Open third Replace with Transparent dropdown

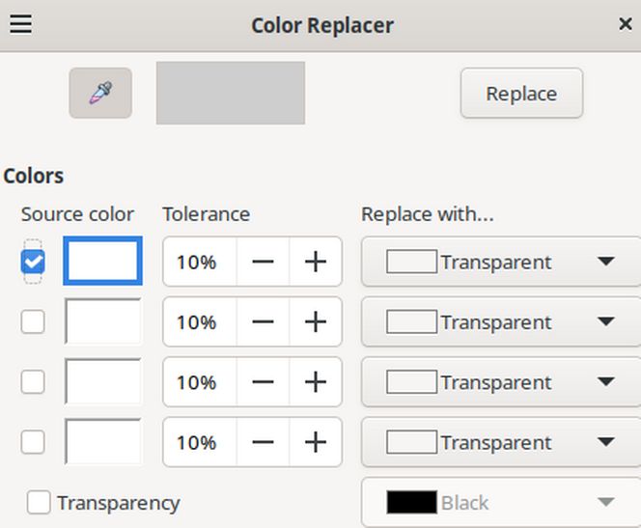tap(500, 382)
